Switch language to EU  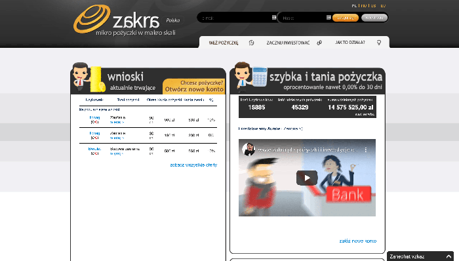(383, 5)
